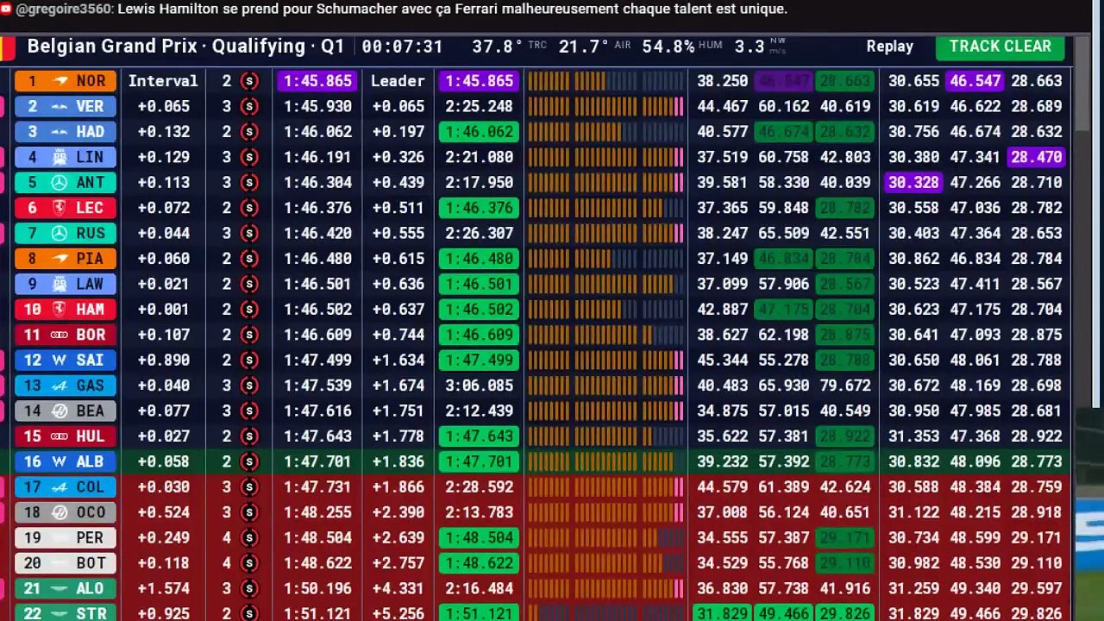
Task: Click SAI's interval value +0.890
Action: [x=163, y=360]
